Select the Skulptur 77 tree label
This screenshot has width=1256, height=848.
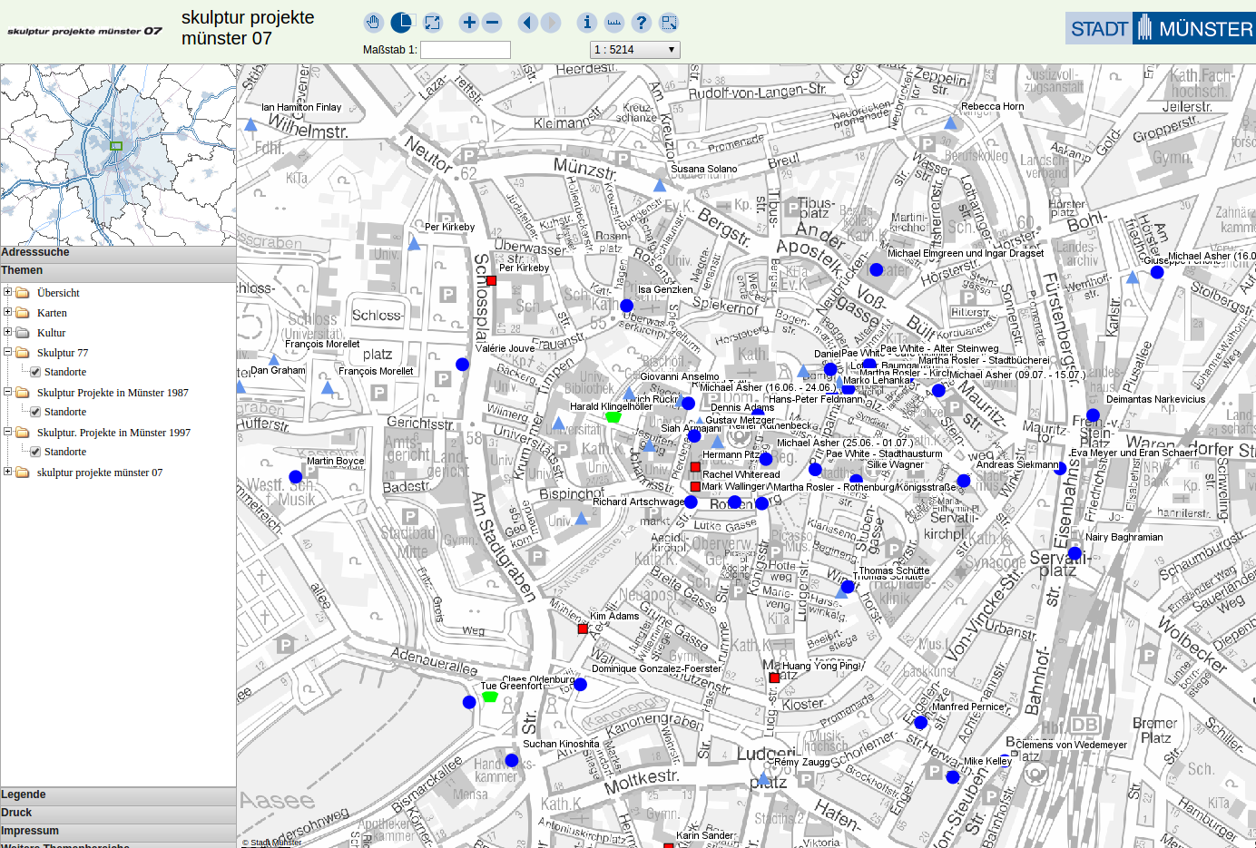click(x=63, y=353)
